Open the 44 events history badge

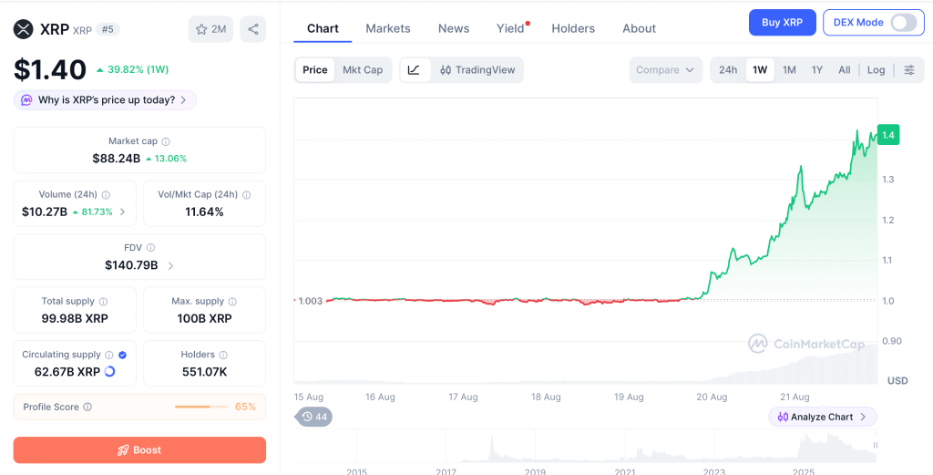click(314, 417)
